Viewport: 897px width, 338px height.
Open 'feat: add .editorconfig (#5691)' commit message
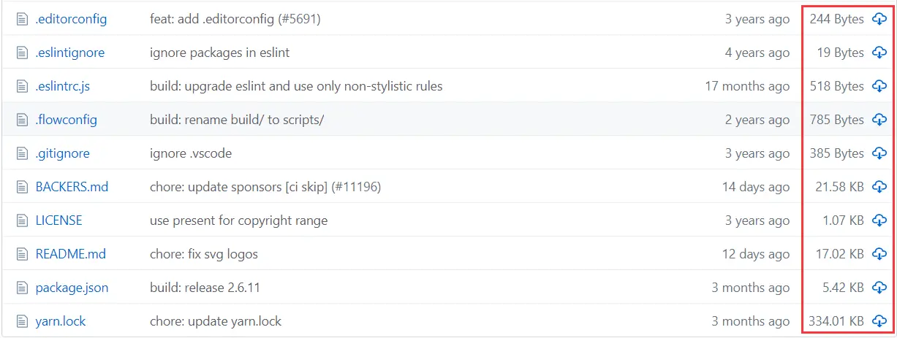235,19
